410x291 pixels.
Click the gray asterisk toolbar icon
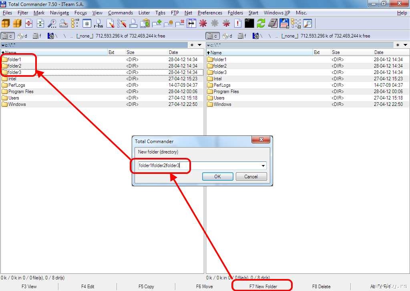click(x=215, y=24)
